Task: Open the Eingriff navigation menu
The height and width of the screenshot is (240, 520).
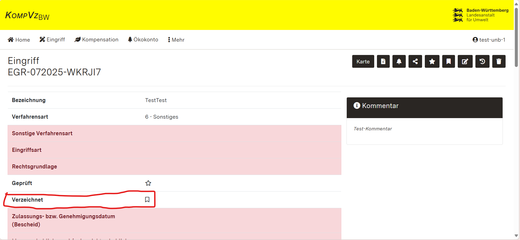Action: click(52, 40)
